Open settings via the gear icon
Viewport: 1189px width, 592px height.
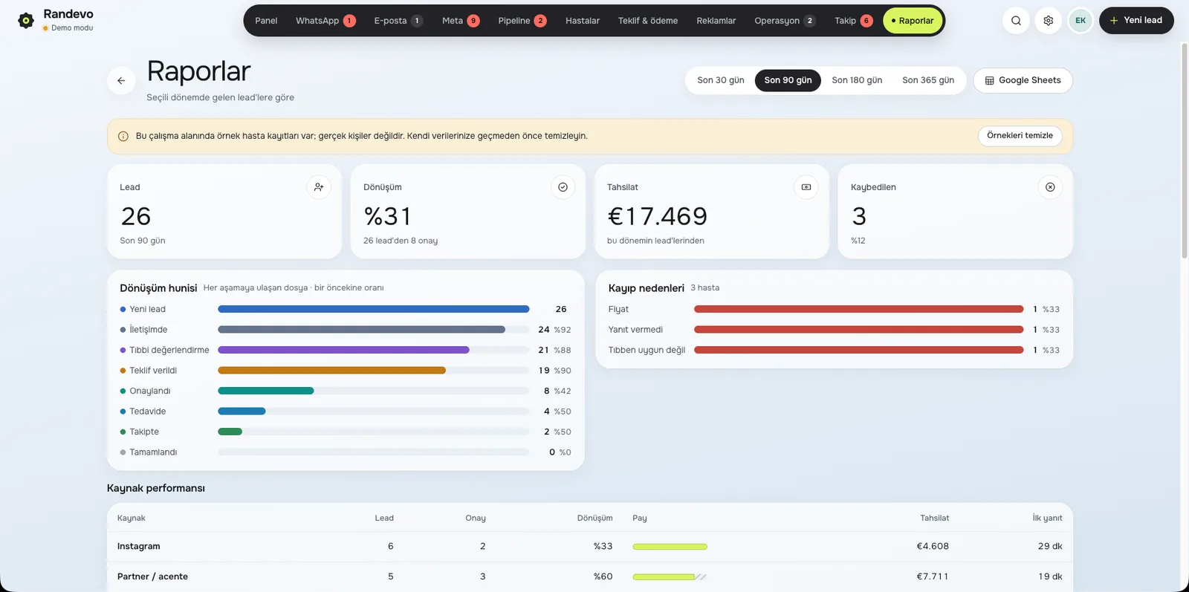pos(1049,21)
